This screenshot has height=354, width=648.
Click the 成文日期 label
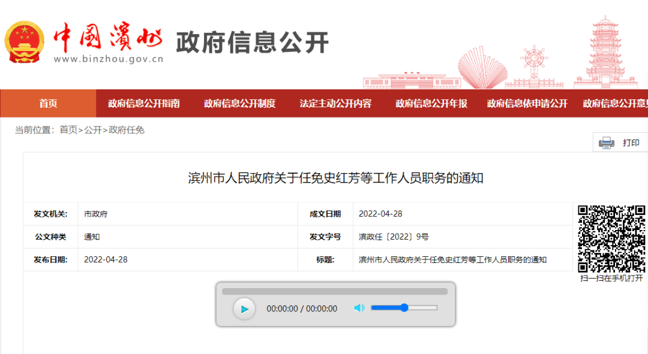(x=325, y=214)
